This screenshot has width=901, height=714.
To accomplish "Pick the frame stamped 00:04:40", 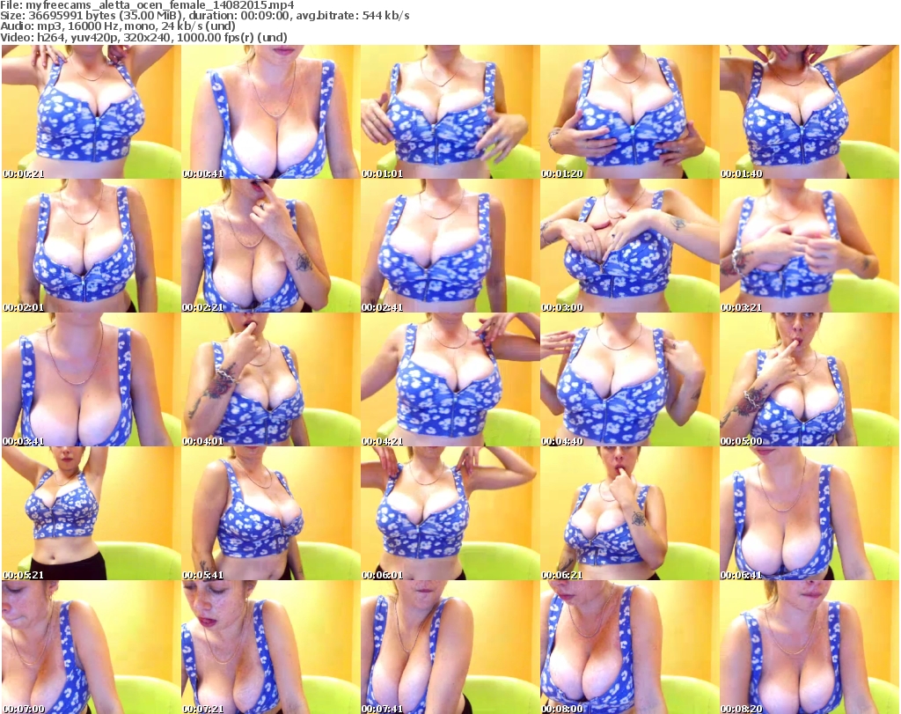I will point(630,380).
